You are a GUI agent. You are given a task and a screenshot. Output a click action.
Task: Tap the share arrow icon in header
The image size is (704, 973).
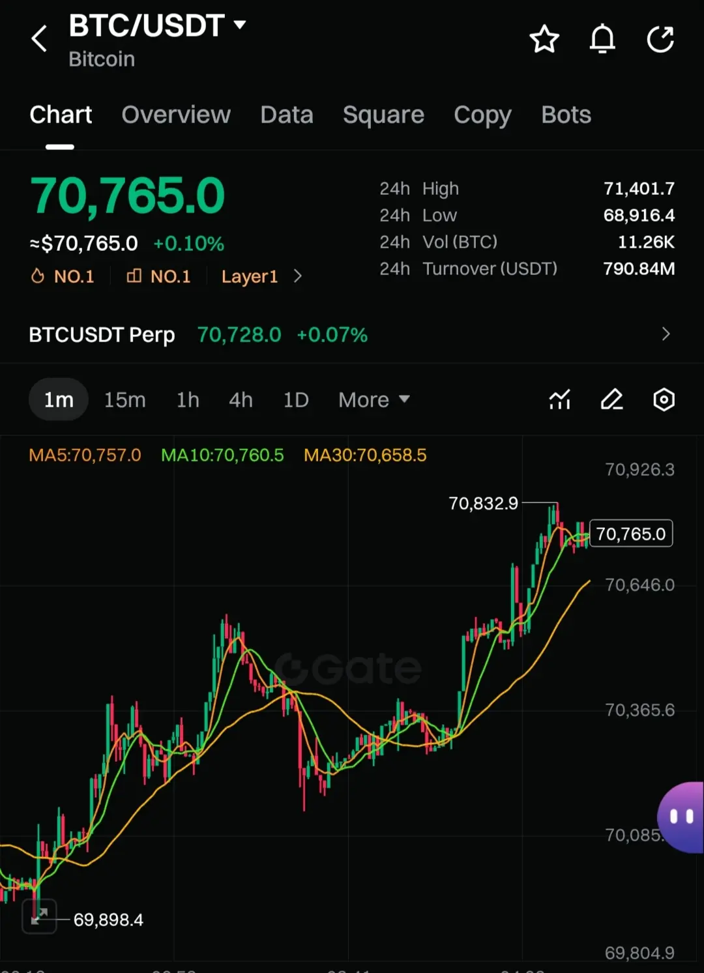660,39
